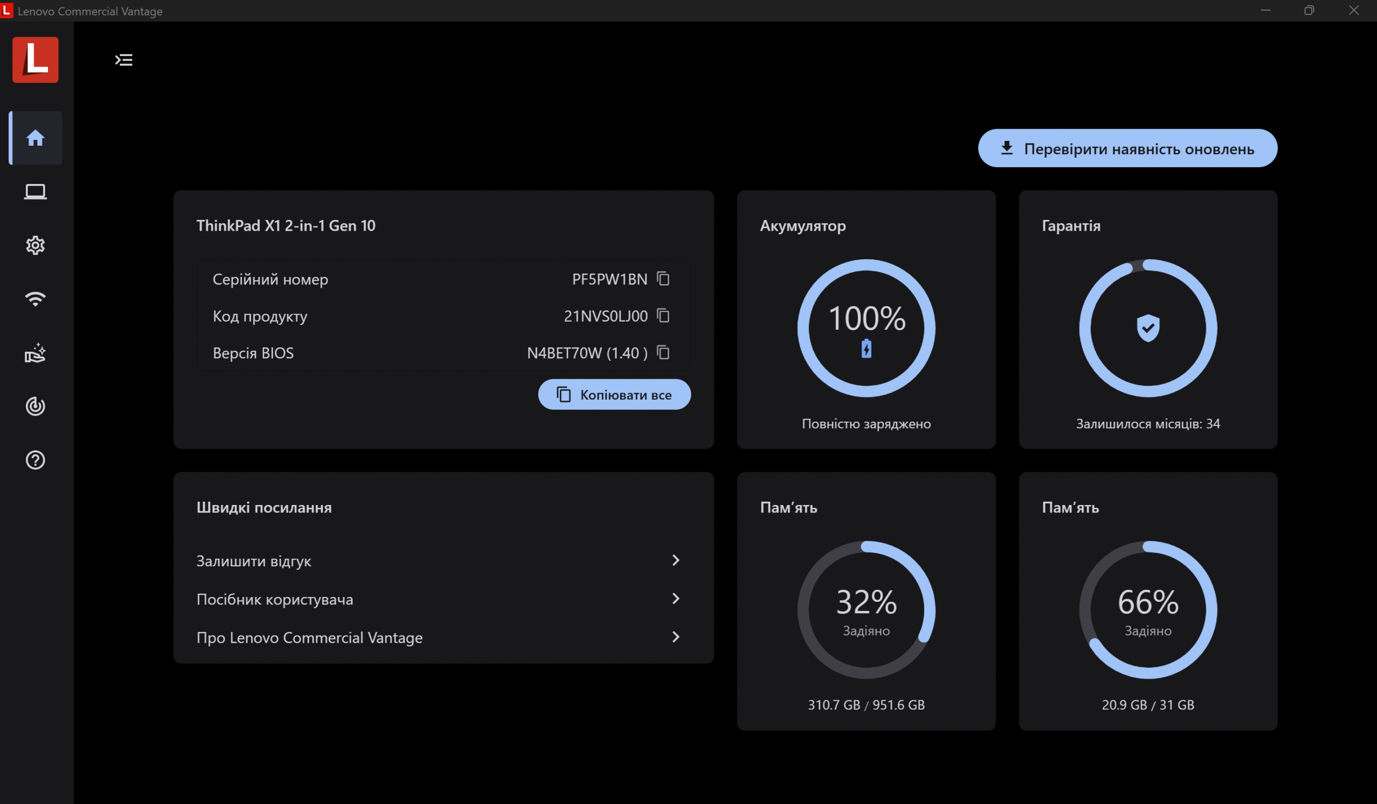Viewport: 1377px width, 804px height.
Task: Expand the sidebar navigation menu
Action: point(124,60)
